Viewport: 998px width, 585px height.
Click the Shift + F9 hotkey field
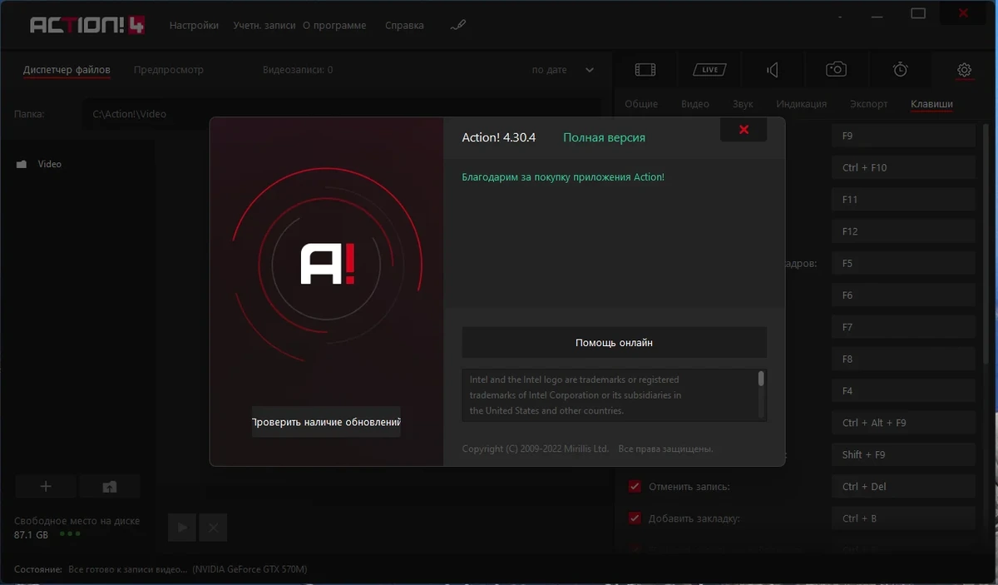[903, 454]
